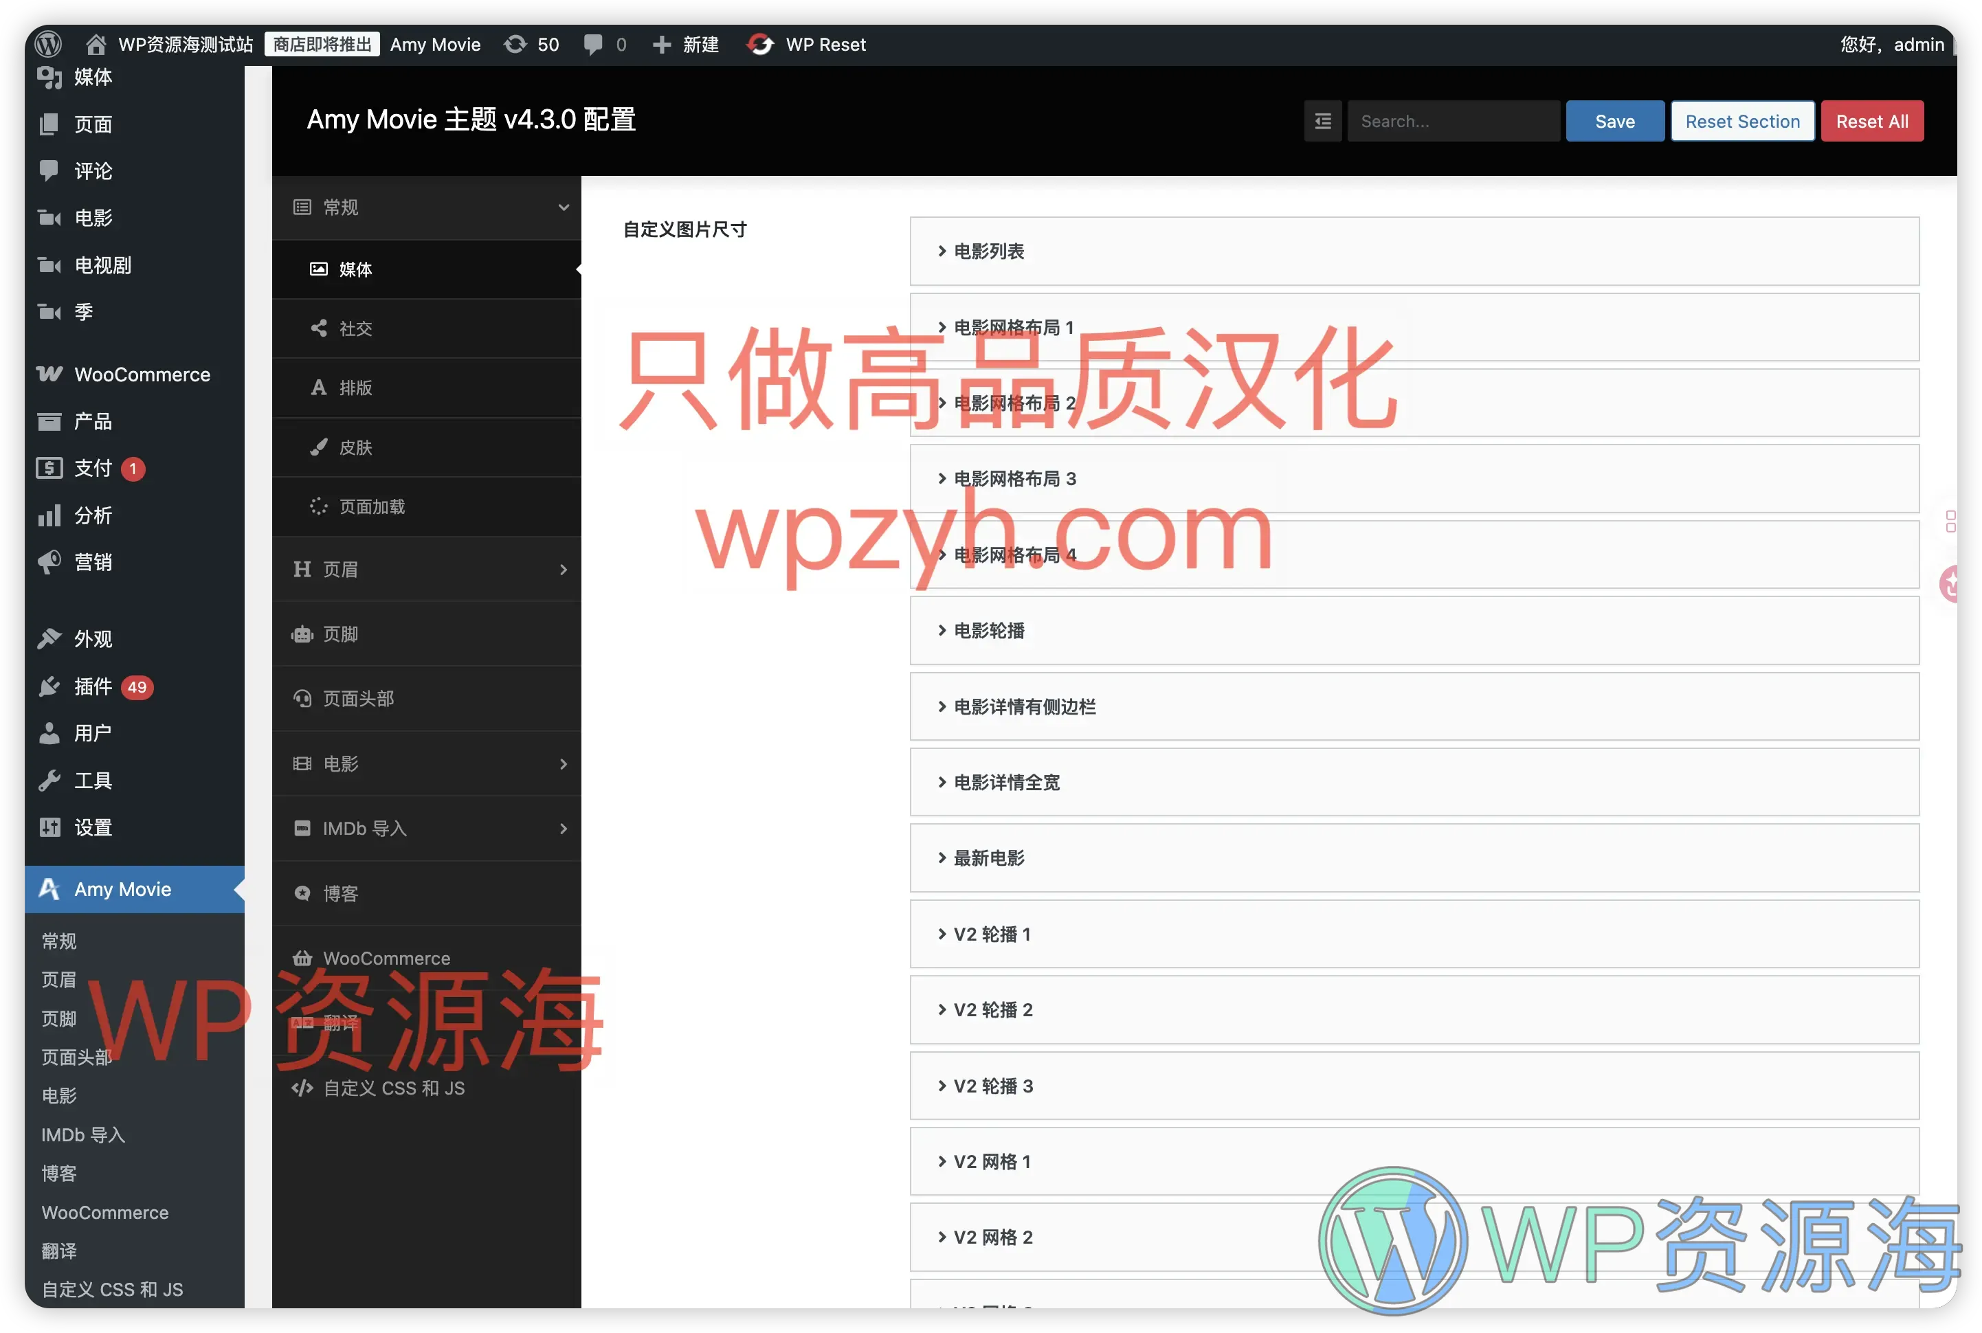Open the Amy Movie theme panel icon
This screenshot has width=1982, height=1333.
click(49, 889)
